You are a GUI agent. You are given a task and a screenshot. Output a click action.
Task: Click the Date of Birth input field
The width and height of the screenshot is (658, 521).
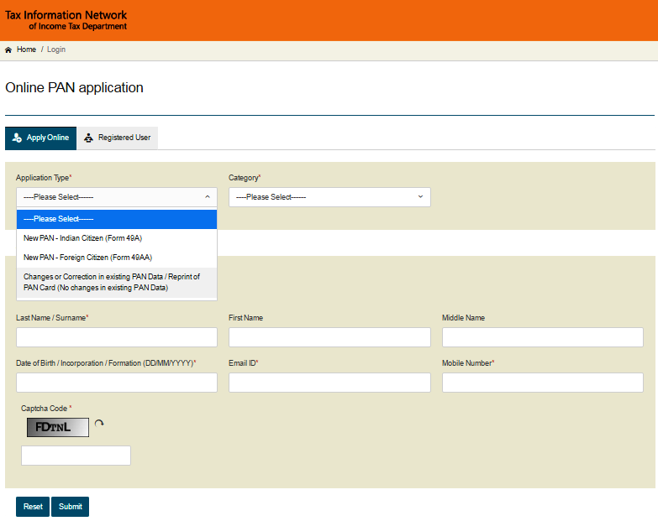(x=117, y=383)
